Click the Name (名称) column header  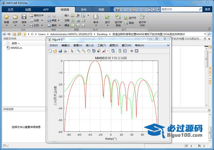coord(14,43)
